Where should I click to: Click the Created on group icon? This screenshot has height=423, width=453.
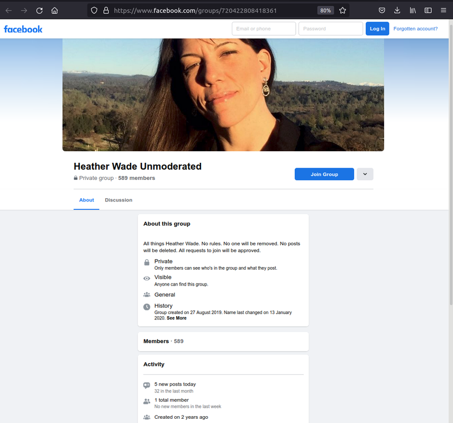tap(147, 417)
